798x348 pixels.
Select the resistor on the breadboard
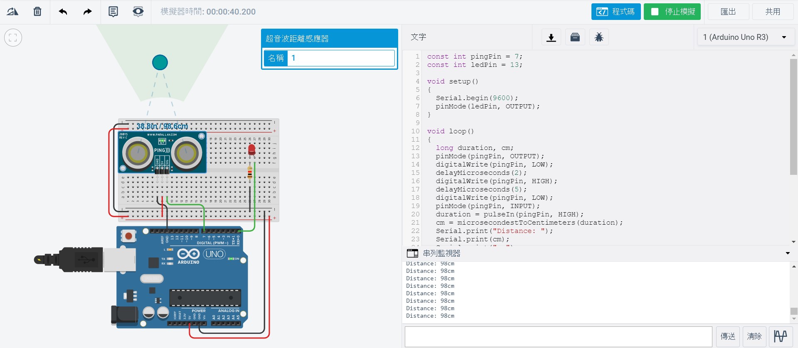(250, 173)
